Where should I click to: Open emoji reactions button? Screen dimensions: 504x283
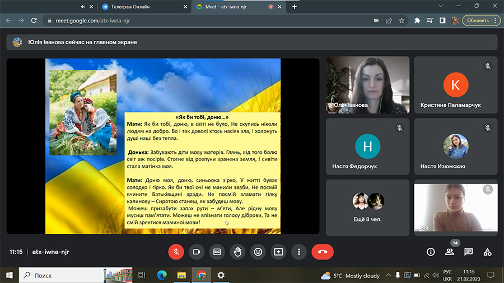[x=258, y=252]
